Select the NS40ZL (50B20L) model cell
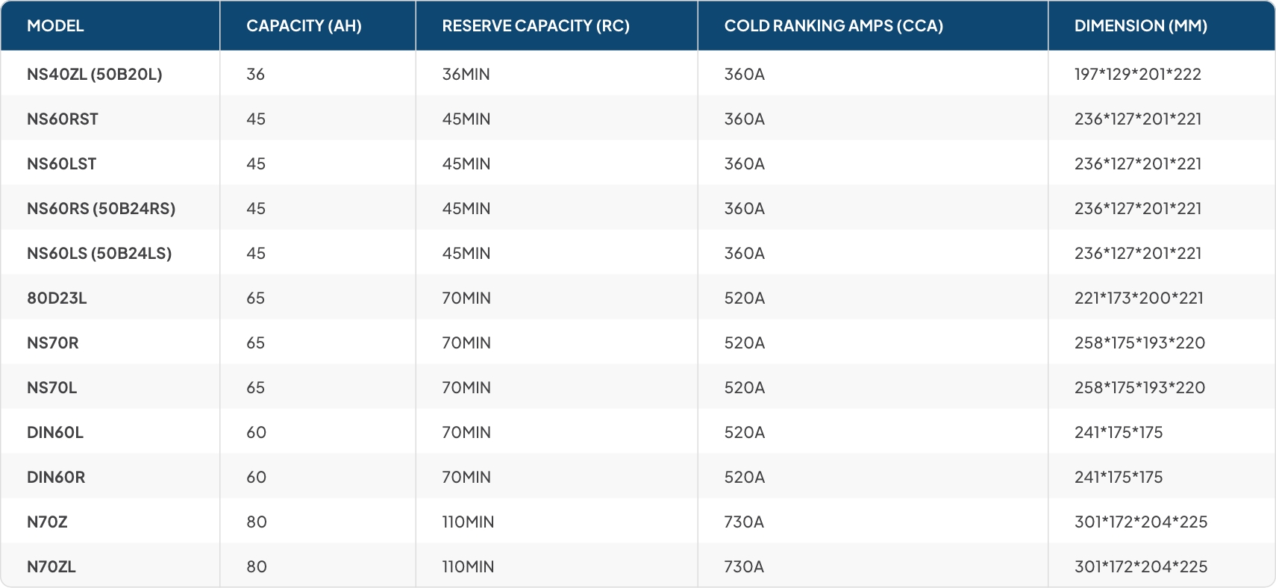Image resolution: width=1276 pixels, height=588 pixels. coord(94,74)
